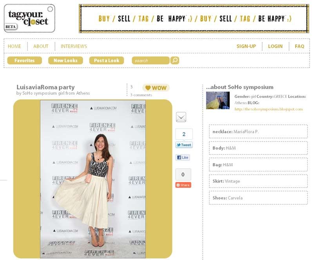Open the SIGN-UP page
The height and width of the screenshot is (260, 312).
pyautogui.click(x=246, y=46)
